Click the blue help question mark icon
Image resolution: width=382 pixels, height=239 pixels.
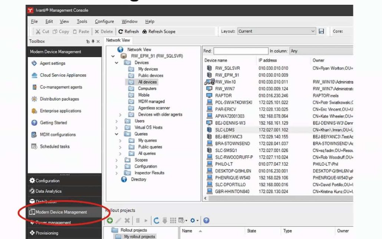click(206, 220)
